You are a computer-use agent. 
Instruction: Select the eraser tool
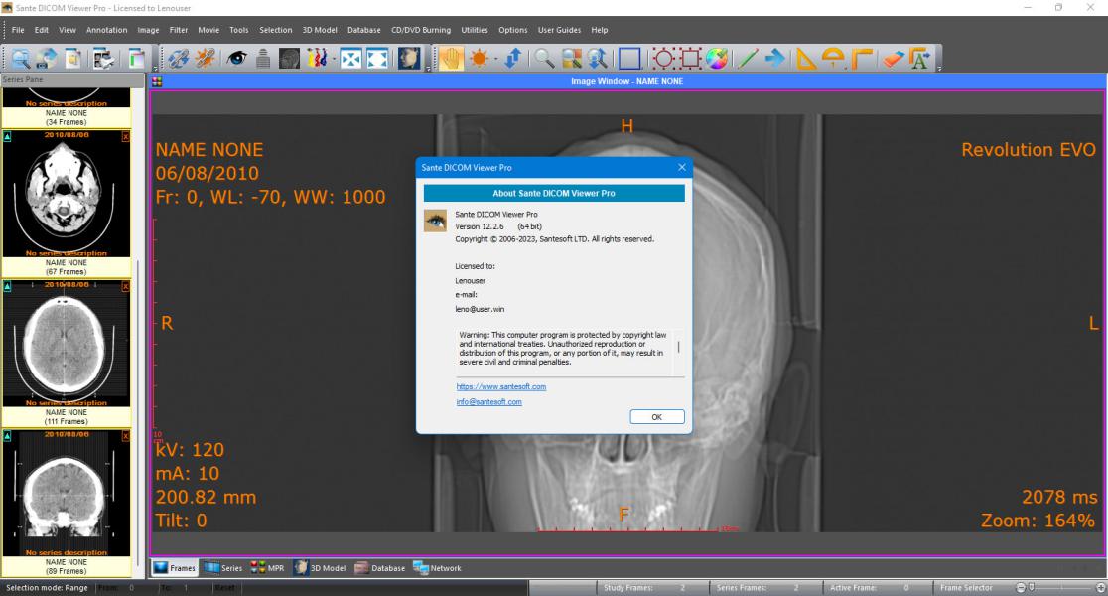[894, 59]
